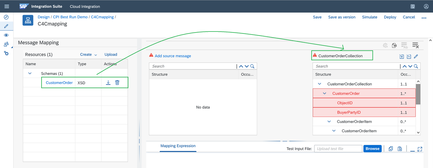The height and width of the screenshot is (168, 433).
Task: Jump to next match in target search
Action: pyautogui.click(x=410, y=66)
